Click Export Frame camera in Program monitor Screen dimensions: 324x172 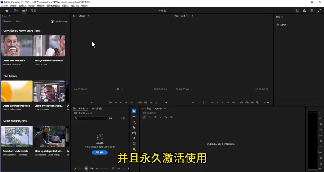[252, 102]
